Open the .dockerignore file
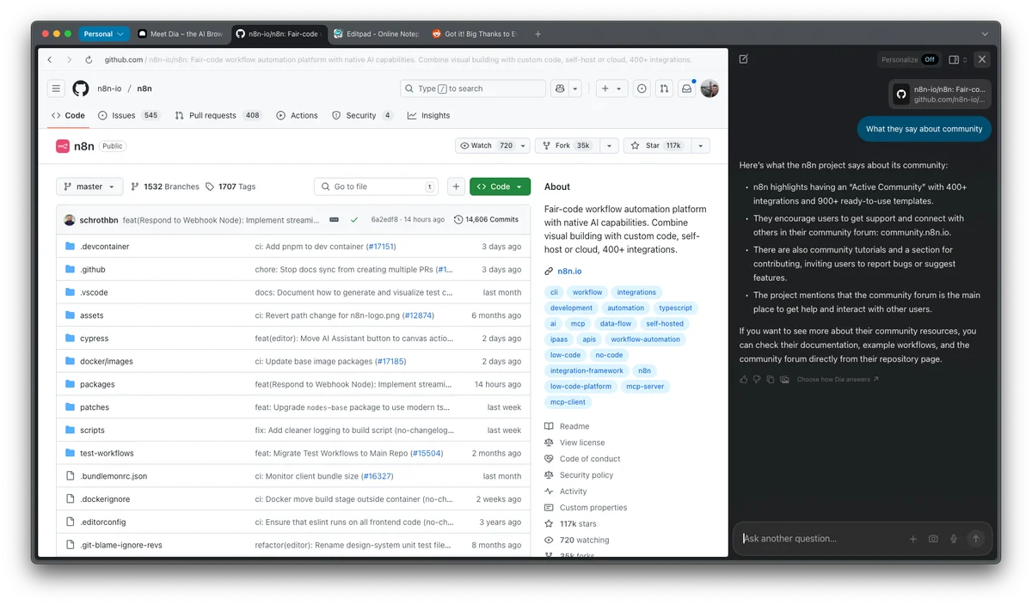 tap(105, 499)
